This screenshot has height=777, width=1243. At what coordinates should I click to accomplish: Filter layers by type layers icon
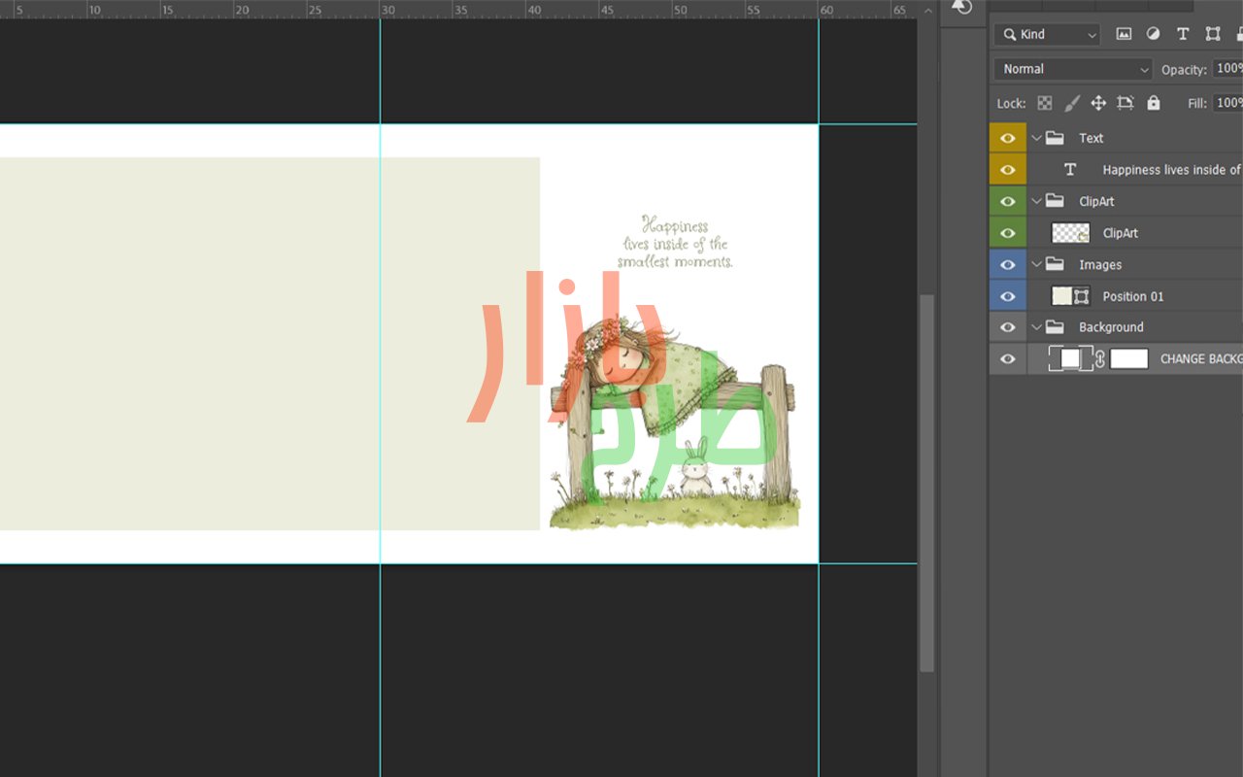tap(1183, 34)
